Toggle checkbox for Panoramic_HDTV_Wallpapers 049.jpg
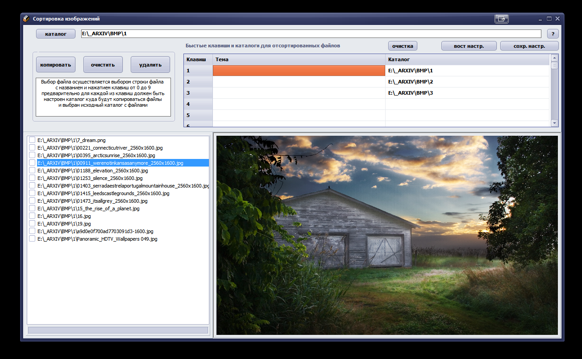The height and width of the screenshot is (359, 582). [x=32, y=239]
